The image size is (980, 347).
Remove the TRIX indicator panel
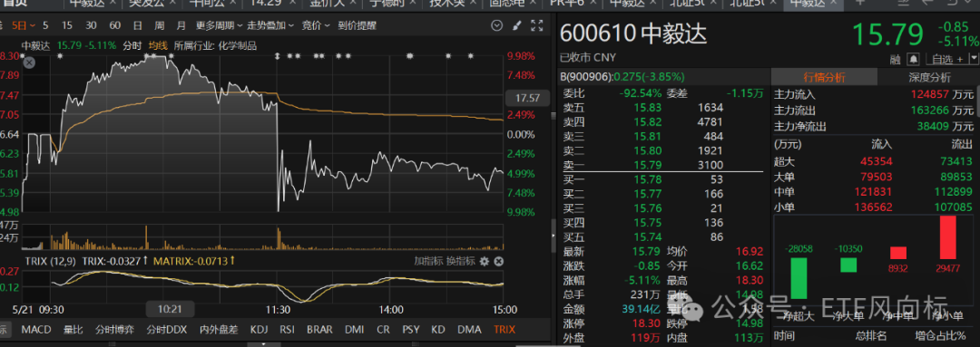(x=498, y=261)
